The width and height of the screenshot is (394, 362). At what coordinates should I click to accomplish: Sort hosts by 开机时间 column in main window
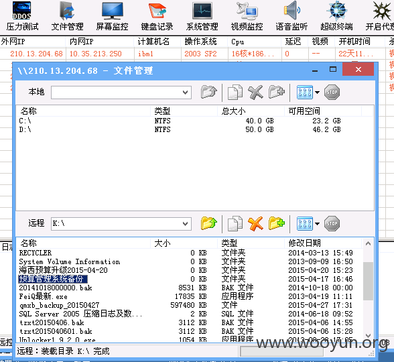[360, 42]
